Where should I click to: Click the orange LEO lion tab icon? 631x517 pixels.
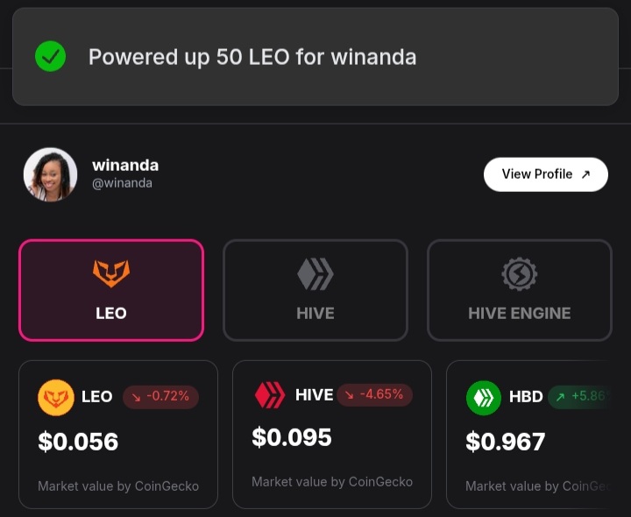pos(111,274)
